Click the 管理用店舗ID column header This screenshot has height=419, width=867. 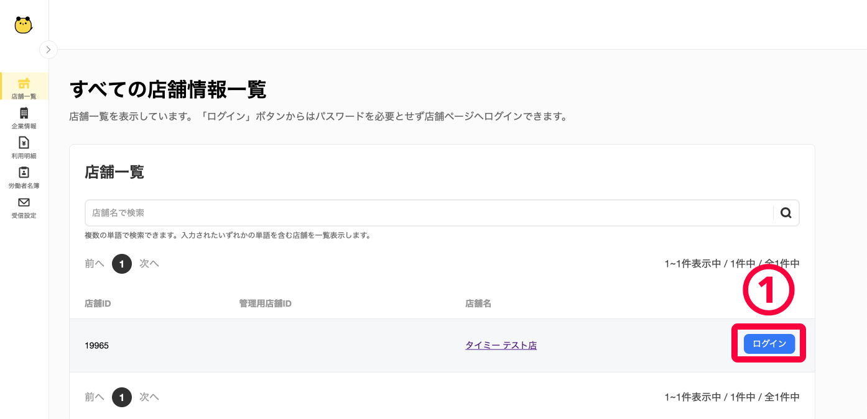[x=266, y=304]
